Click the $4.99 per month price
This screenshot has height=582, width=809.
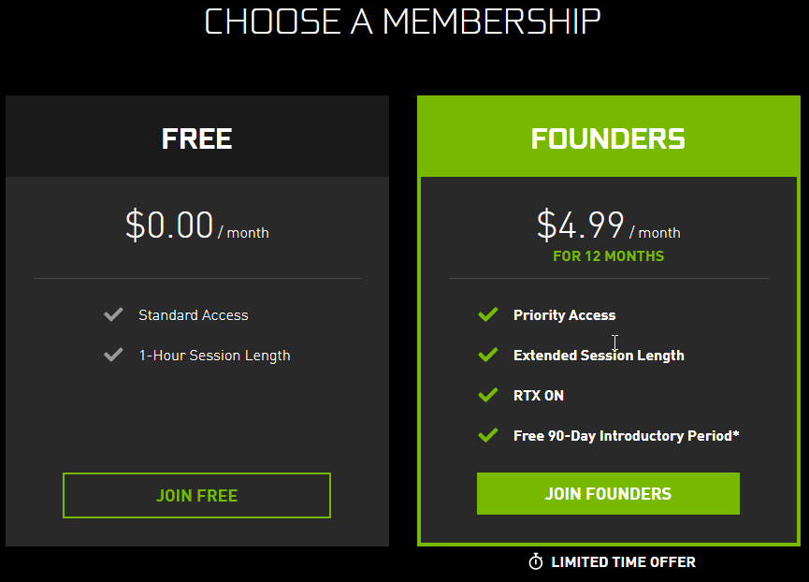click(x=608, y=226)
